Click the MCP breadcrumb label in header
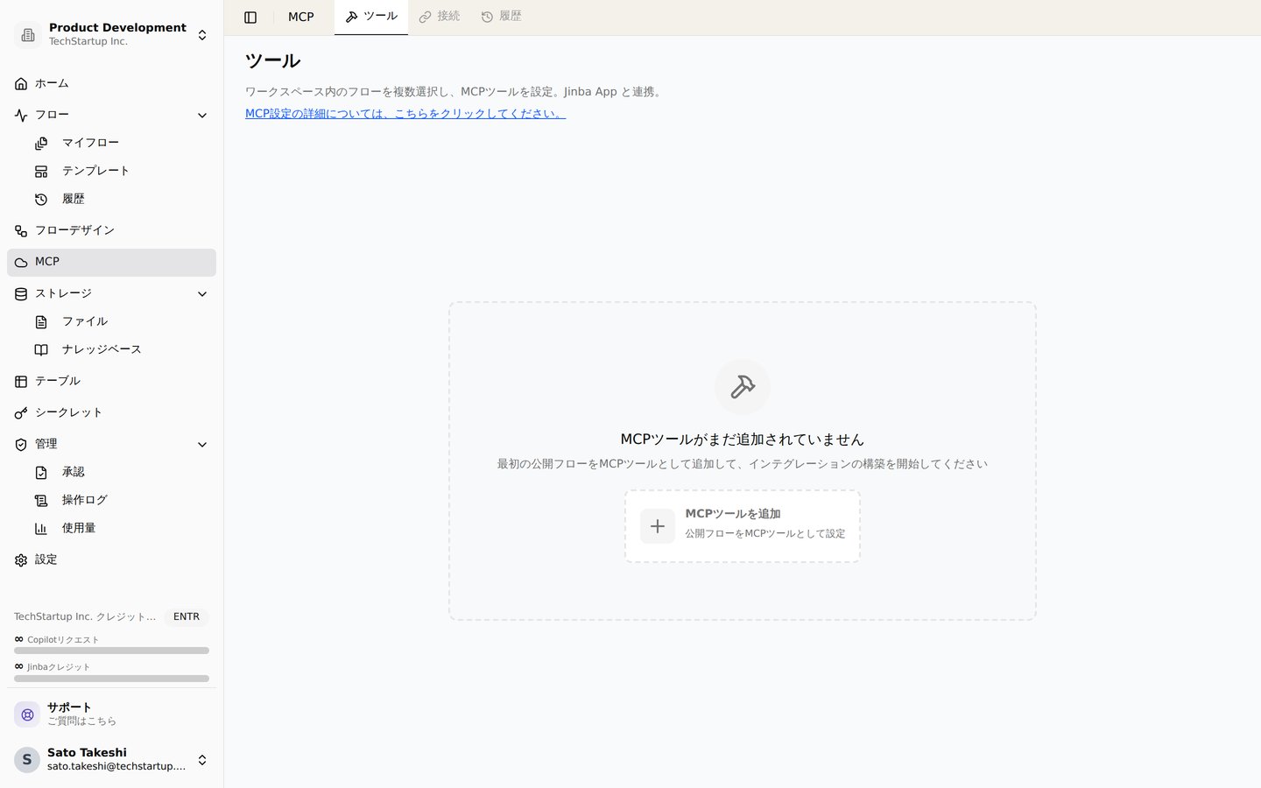This screenshot has height=788, width=1261. point(301,18)
